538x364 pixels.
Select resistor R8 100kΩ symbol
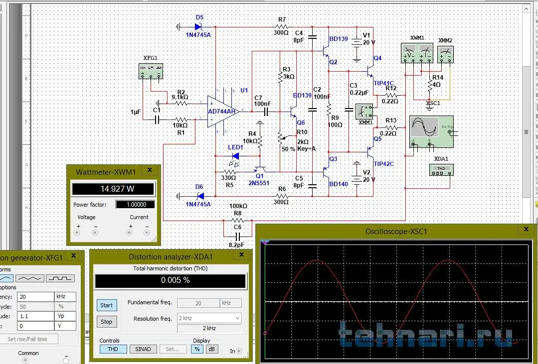coord(238,220)
